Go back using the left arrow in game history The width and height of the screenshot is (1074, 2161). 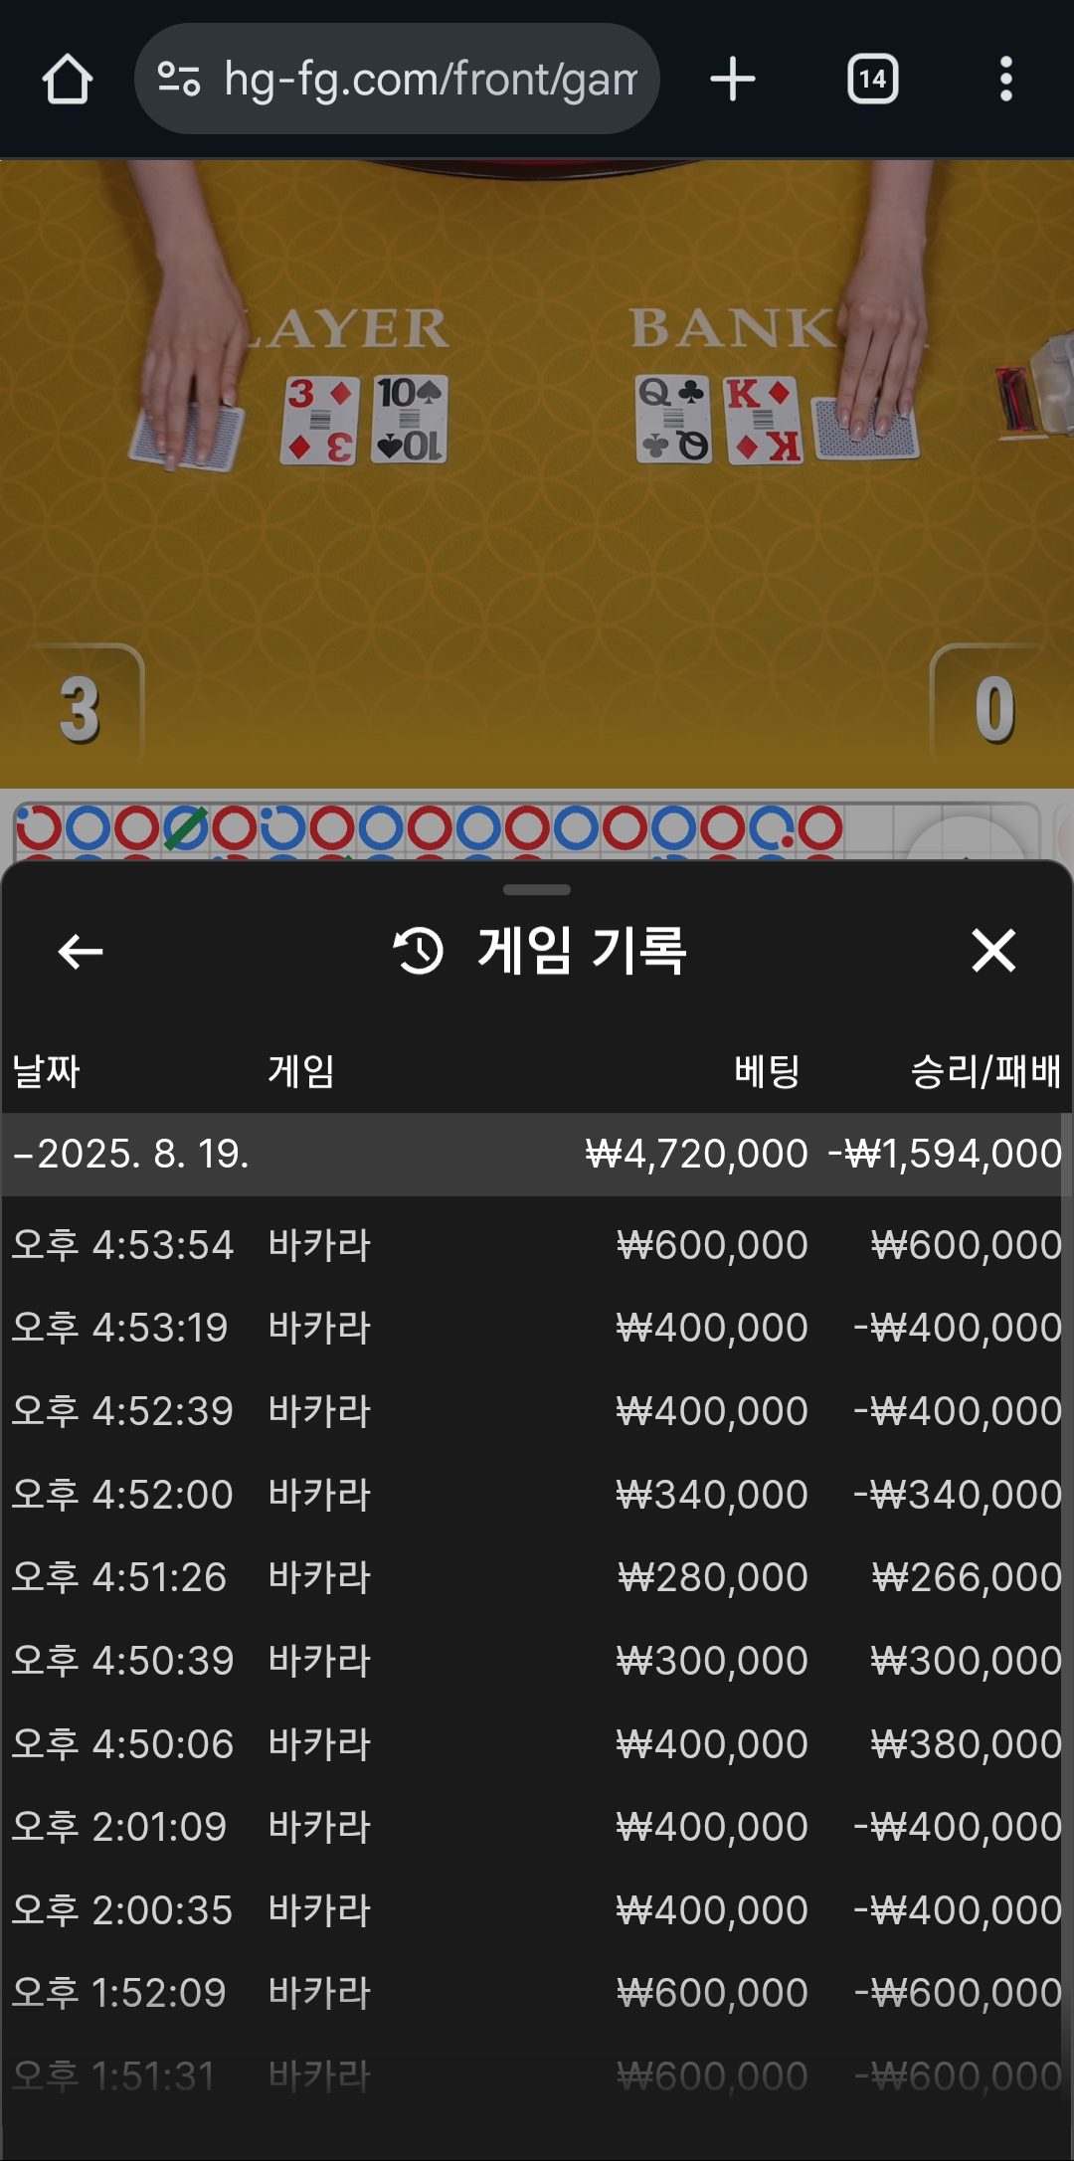coord(81,952)
